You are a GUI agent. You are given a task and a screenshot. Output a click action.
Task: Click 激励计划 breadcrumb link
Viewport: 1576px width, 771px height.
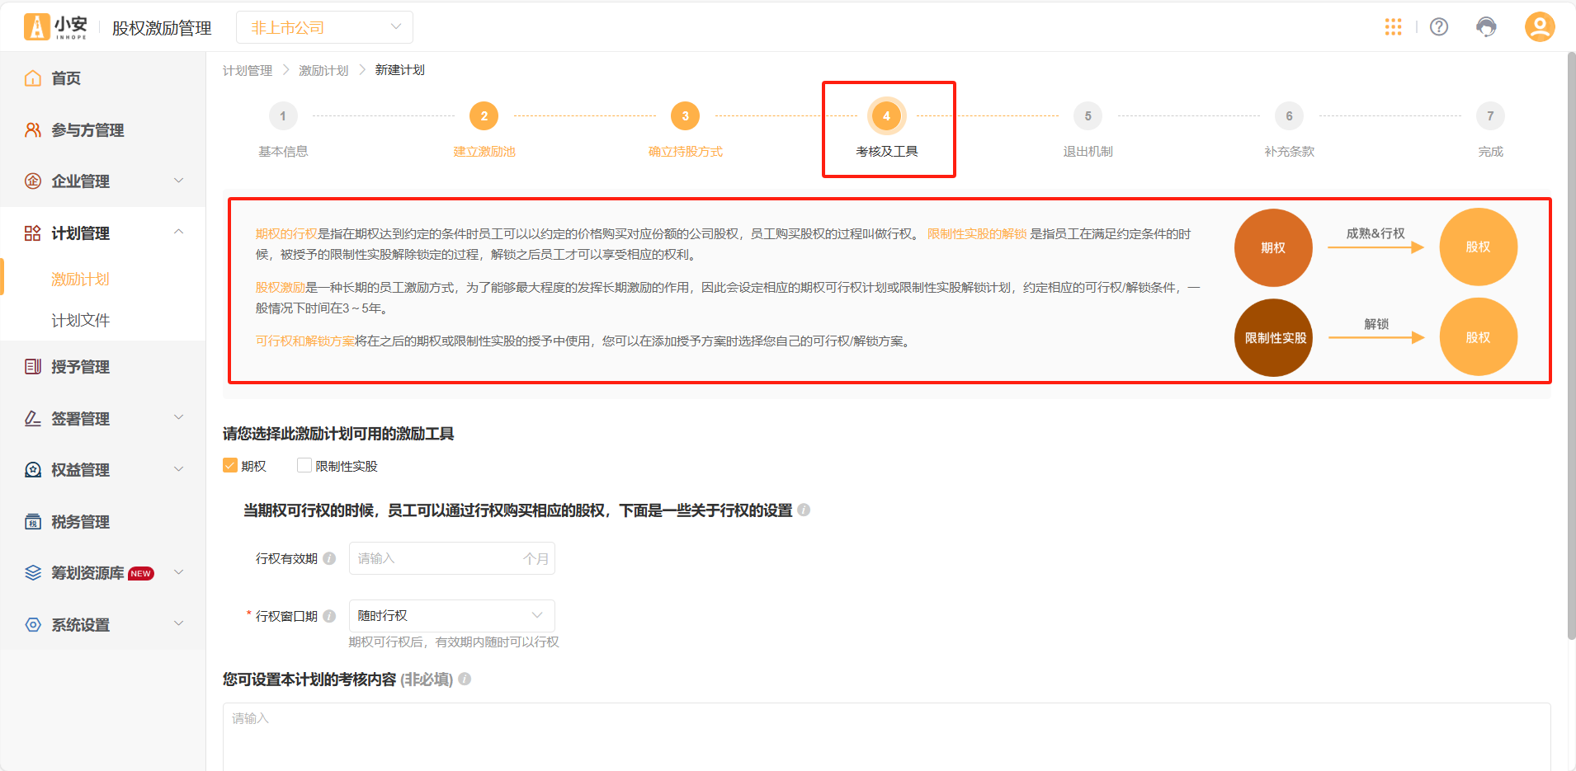(x=323, y=71)
